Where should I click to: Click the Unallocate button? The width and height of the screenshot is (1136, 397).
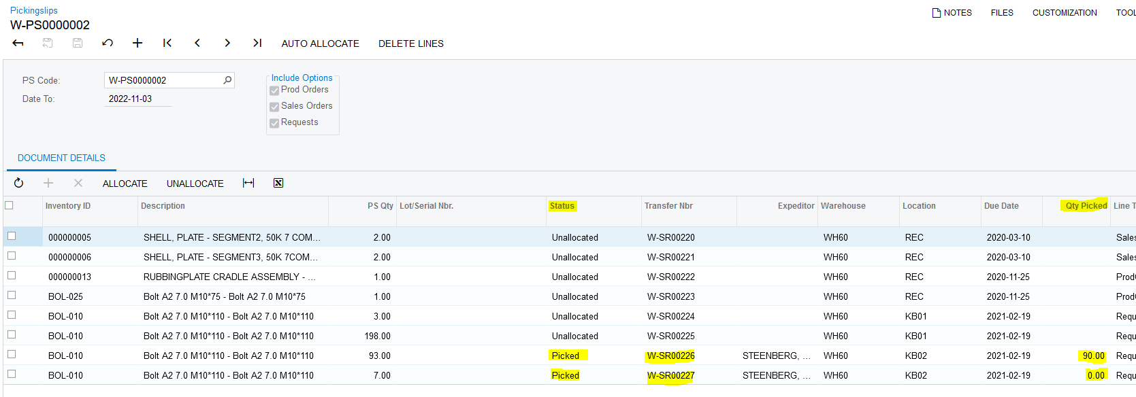[195, 184]
